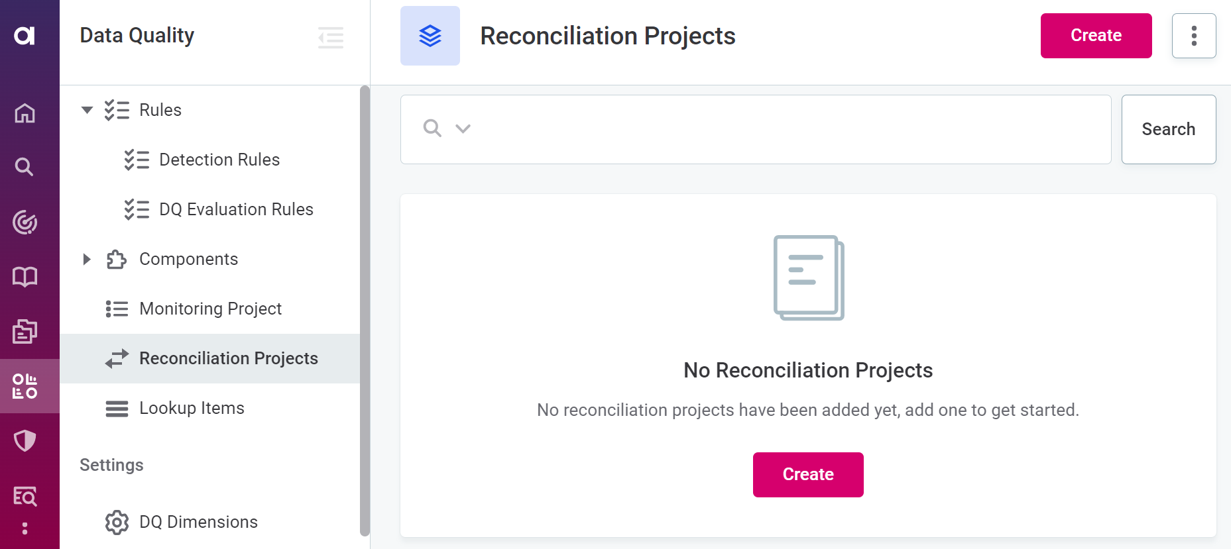Viewport: 1231px width, 549px height.
Task: Open the book-shaped glossary icon
Action: click(25, 276)
